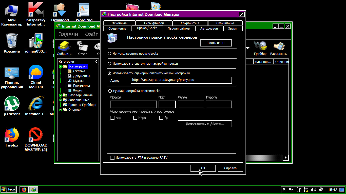This screenshot has height=194, width=346.
Task: Expand the 'Незавершённые' tree node
Action: click(x=61, y=95)
